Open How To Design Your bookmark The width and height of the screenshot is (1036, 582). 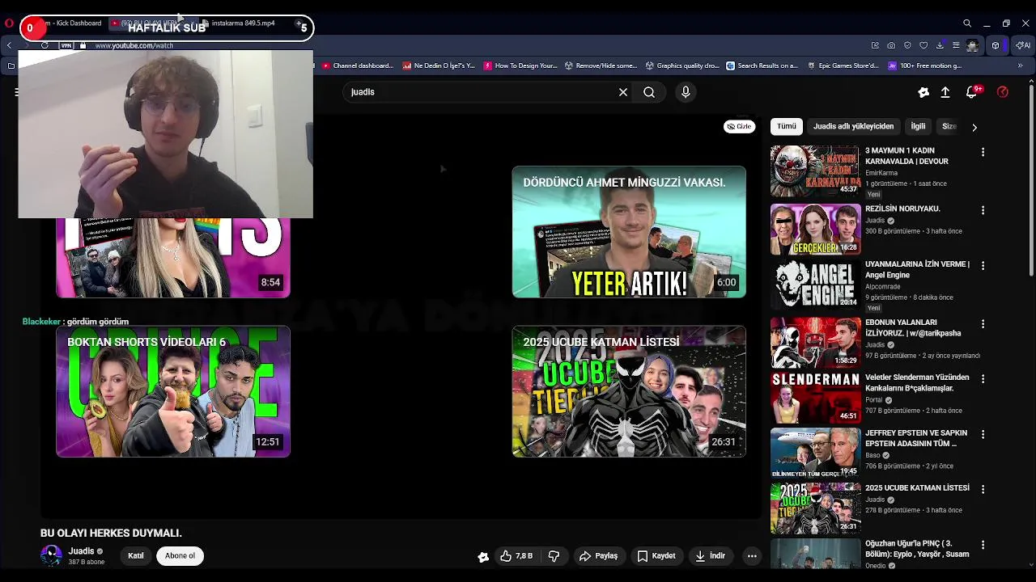(520, 65)
